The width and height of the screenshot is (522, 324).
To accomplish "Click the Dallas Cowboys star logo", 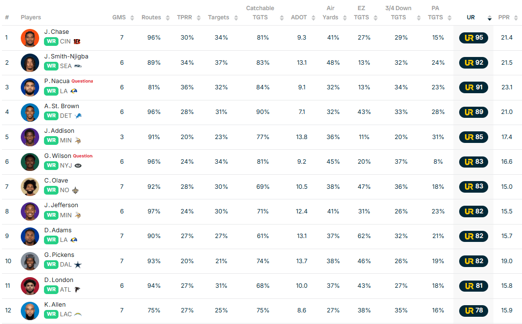I will (x=78, y=265).
